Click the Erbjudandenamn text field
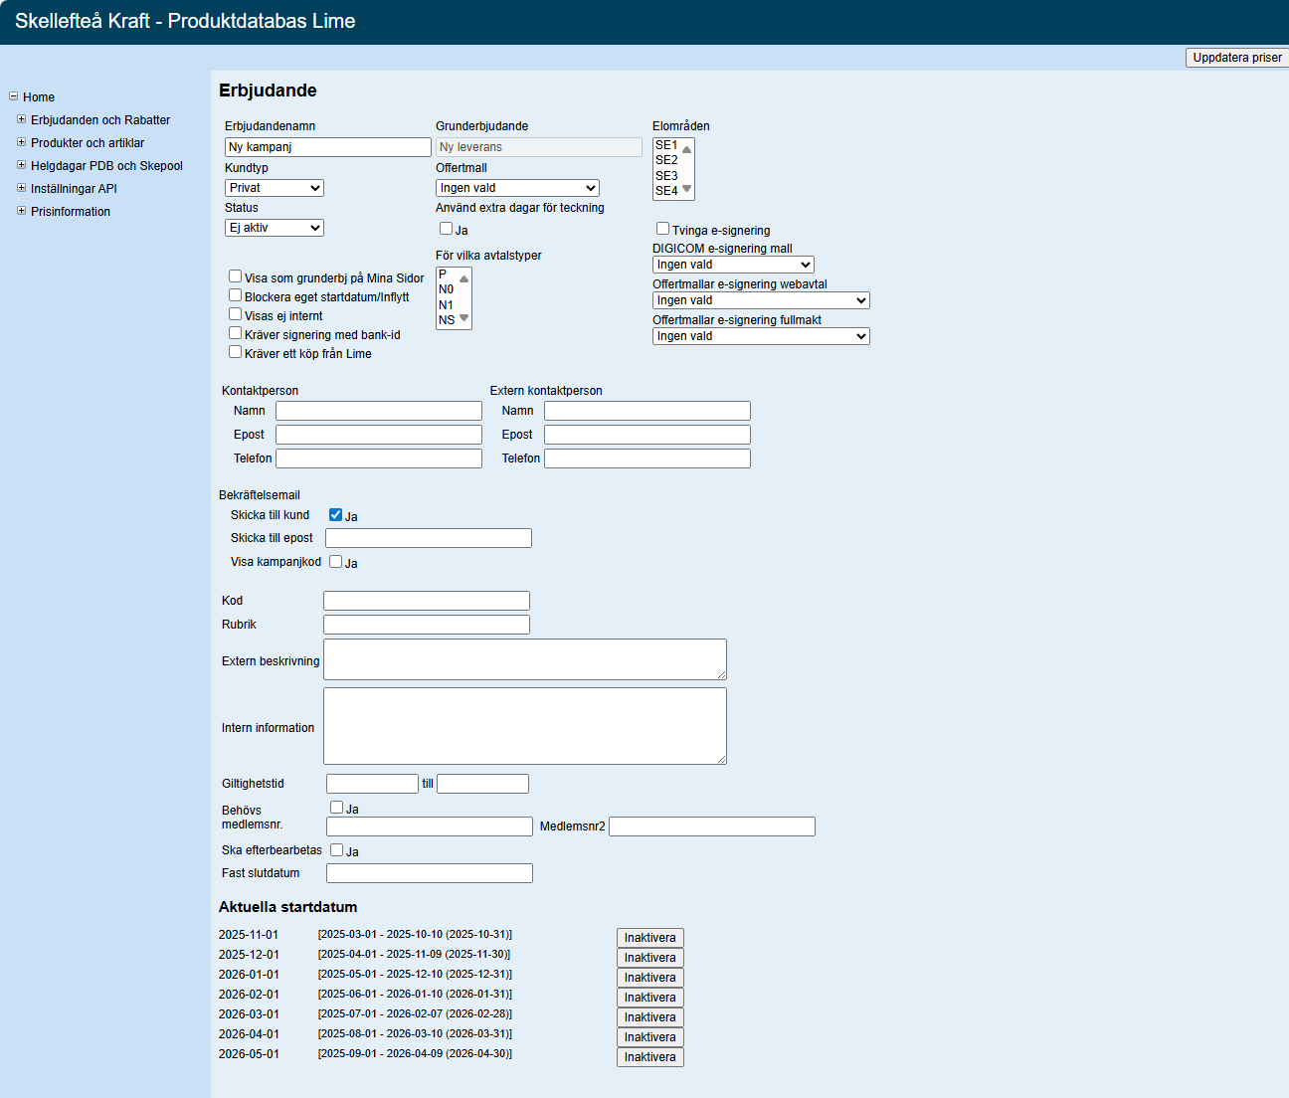This screenshot has width=1289, height=1098. coord(327,147)
